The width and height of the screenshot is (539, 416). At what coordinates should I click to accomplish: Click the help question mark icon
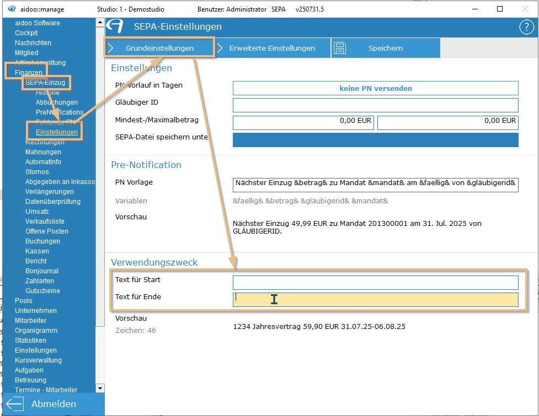pos(526,28)
